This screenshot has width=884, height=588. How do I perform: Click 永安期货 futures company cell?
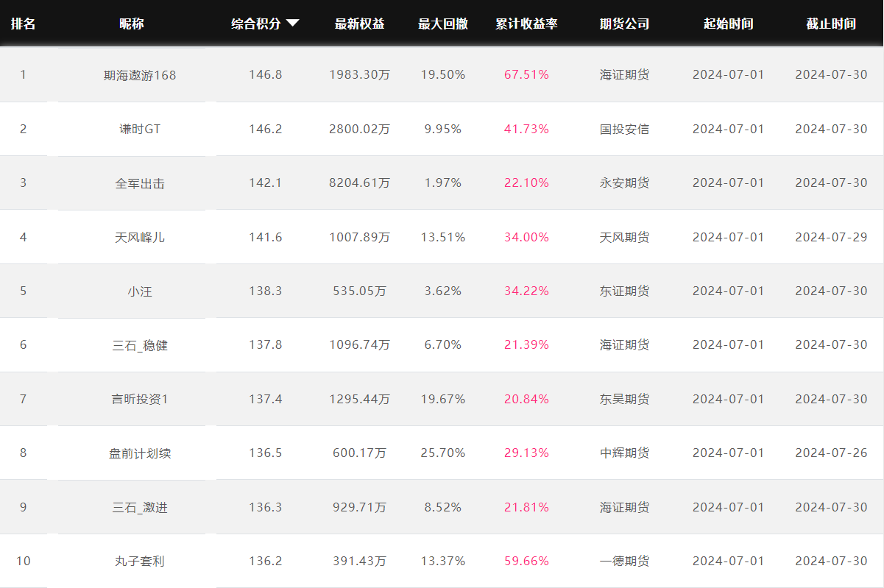click(625, 183)
